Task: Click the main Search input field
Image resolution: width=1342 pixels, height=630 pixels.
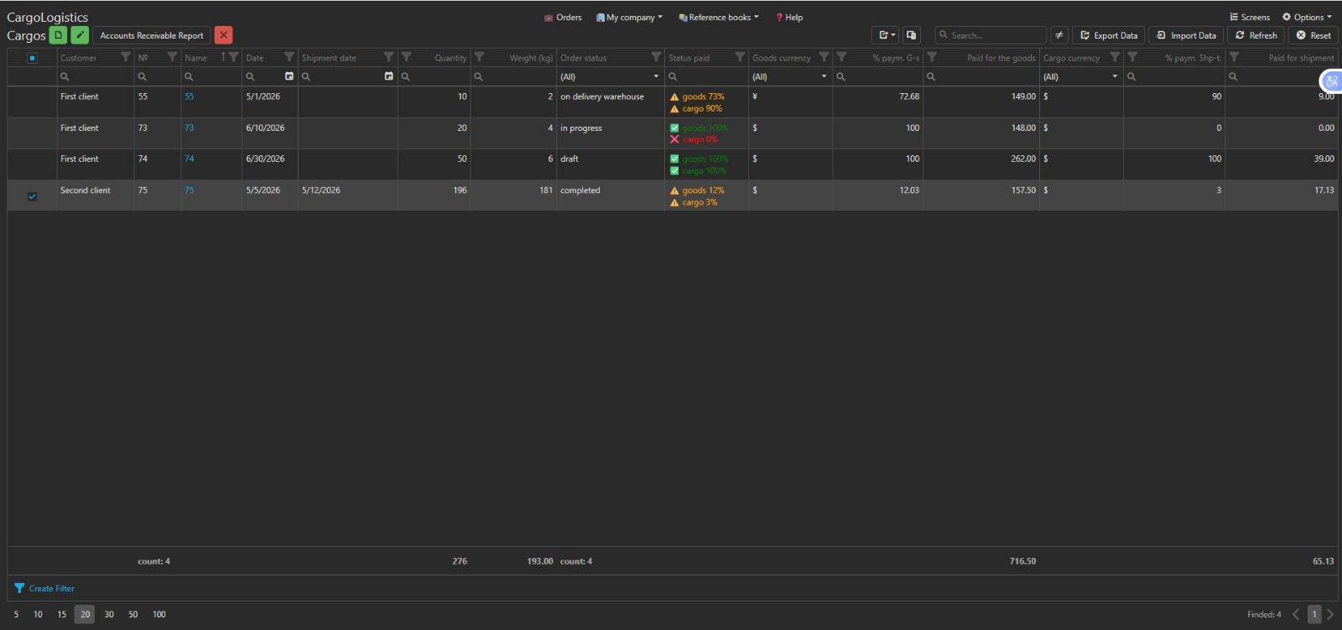Action: pyautogui.click(x=991, y=35)
